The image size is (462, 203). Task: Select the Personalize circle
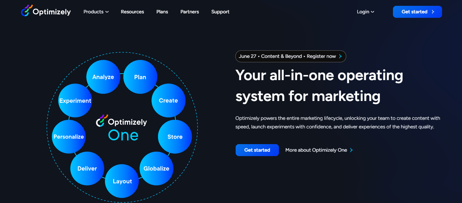coord(68,137)
